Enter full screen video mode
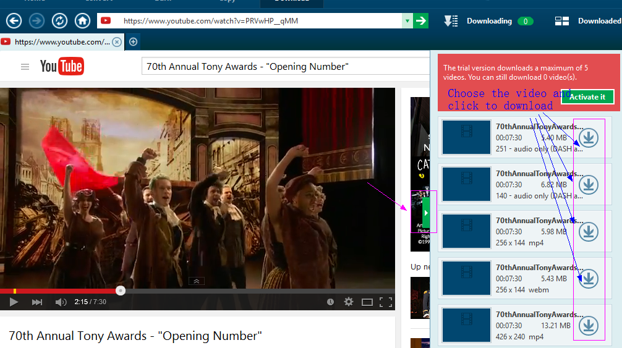This screenshot has width=622, height=348. [x=386, y=302]
